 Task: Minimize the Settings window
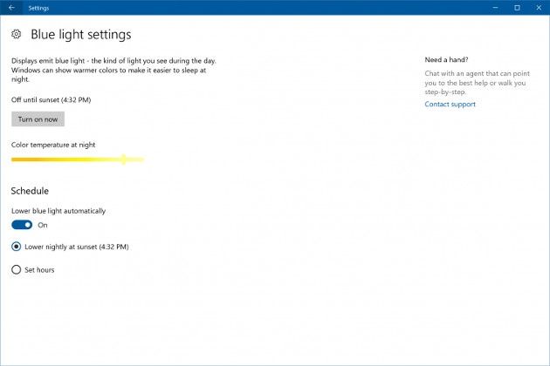pyautogui.click(x=495, y=7)
